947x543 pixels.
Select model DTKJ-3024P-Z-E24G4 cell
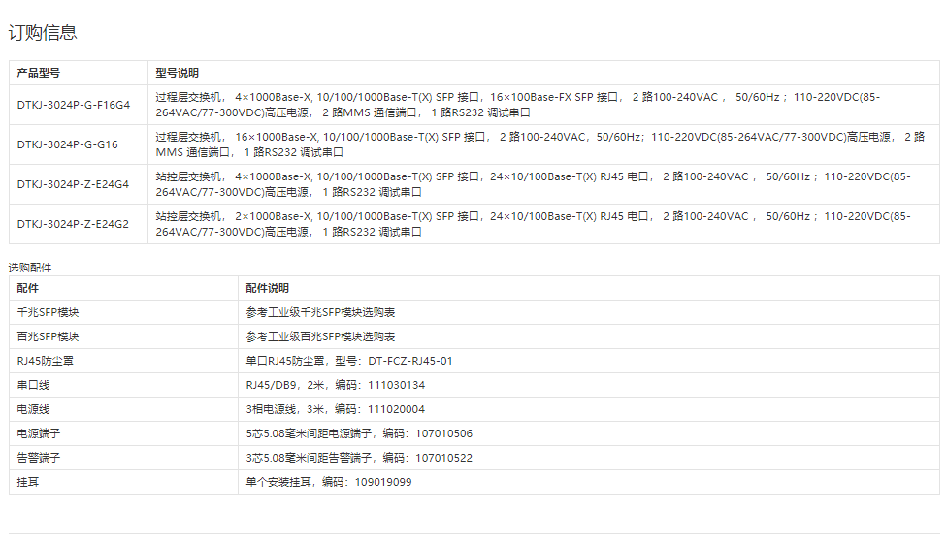click(x=73, y=184)
